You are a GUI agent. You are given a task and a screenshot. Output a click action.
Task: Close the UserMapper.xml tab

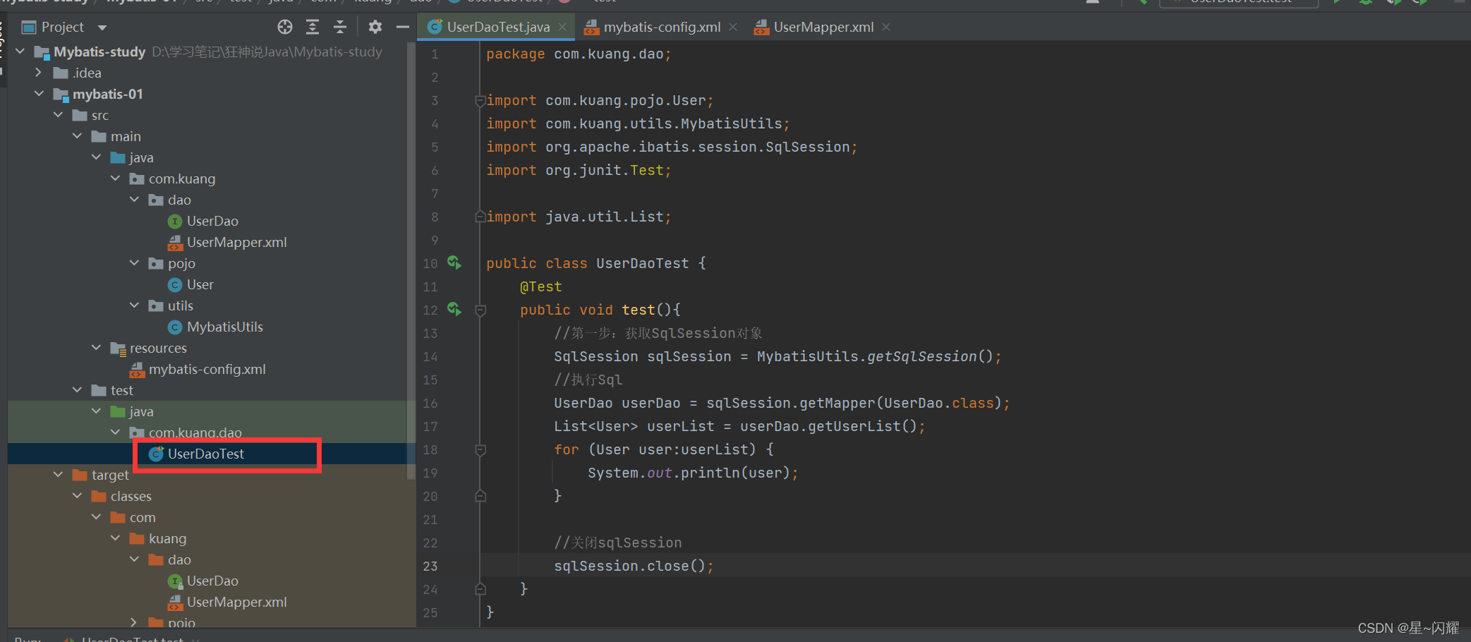tap(886, 27)
